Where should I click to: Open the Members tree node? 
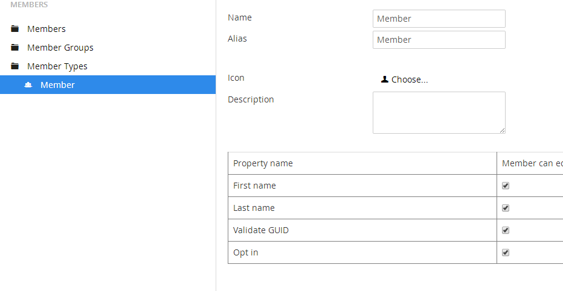pos(47,29)
